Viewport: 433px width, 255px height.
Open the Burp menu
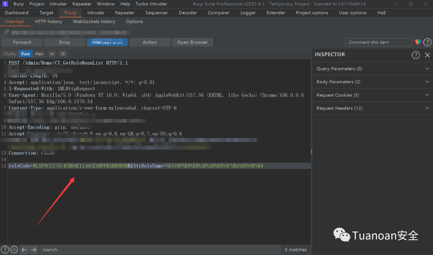[18, 4]
